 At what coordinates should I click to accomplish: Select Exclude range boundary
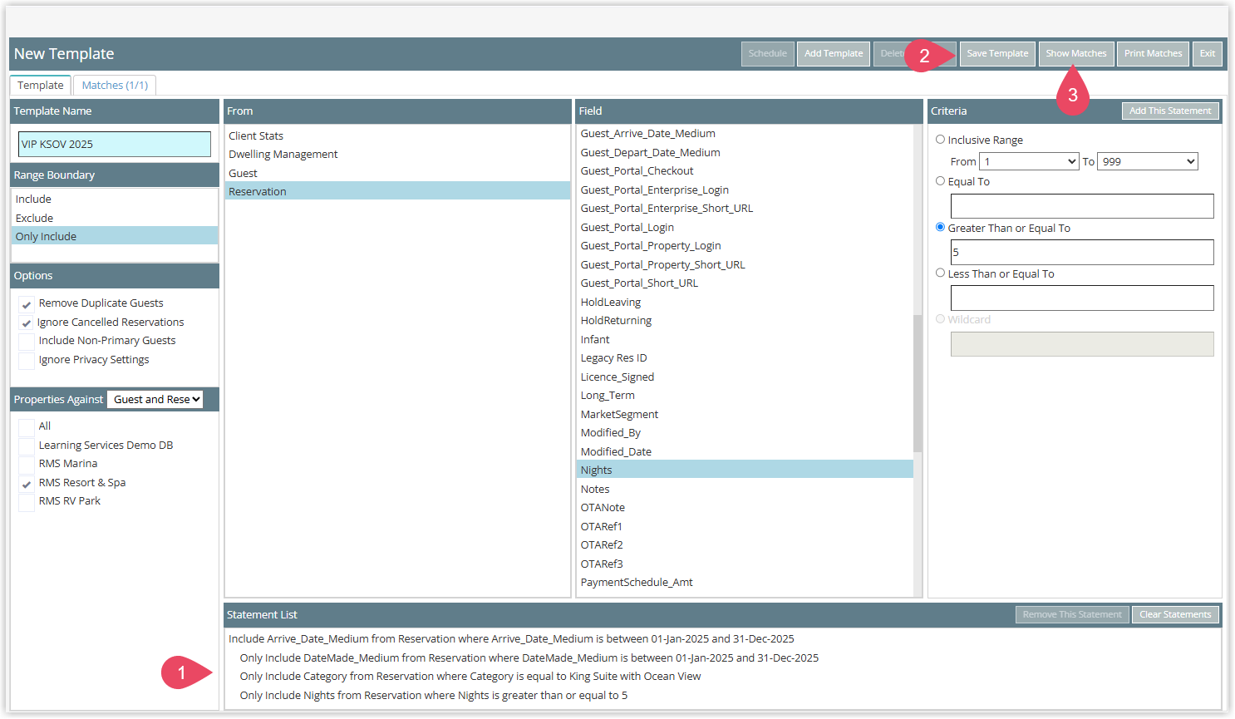coord(115,219)
